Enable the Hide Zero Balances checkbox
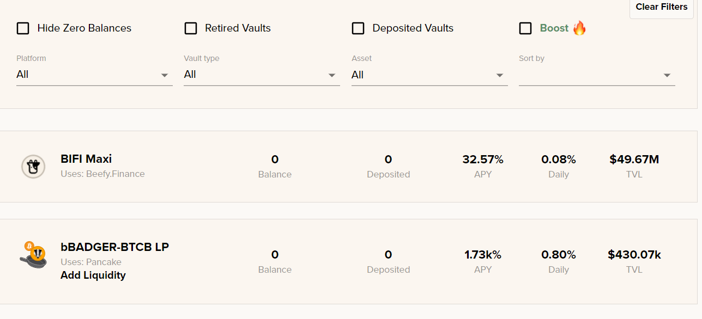 23,28
